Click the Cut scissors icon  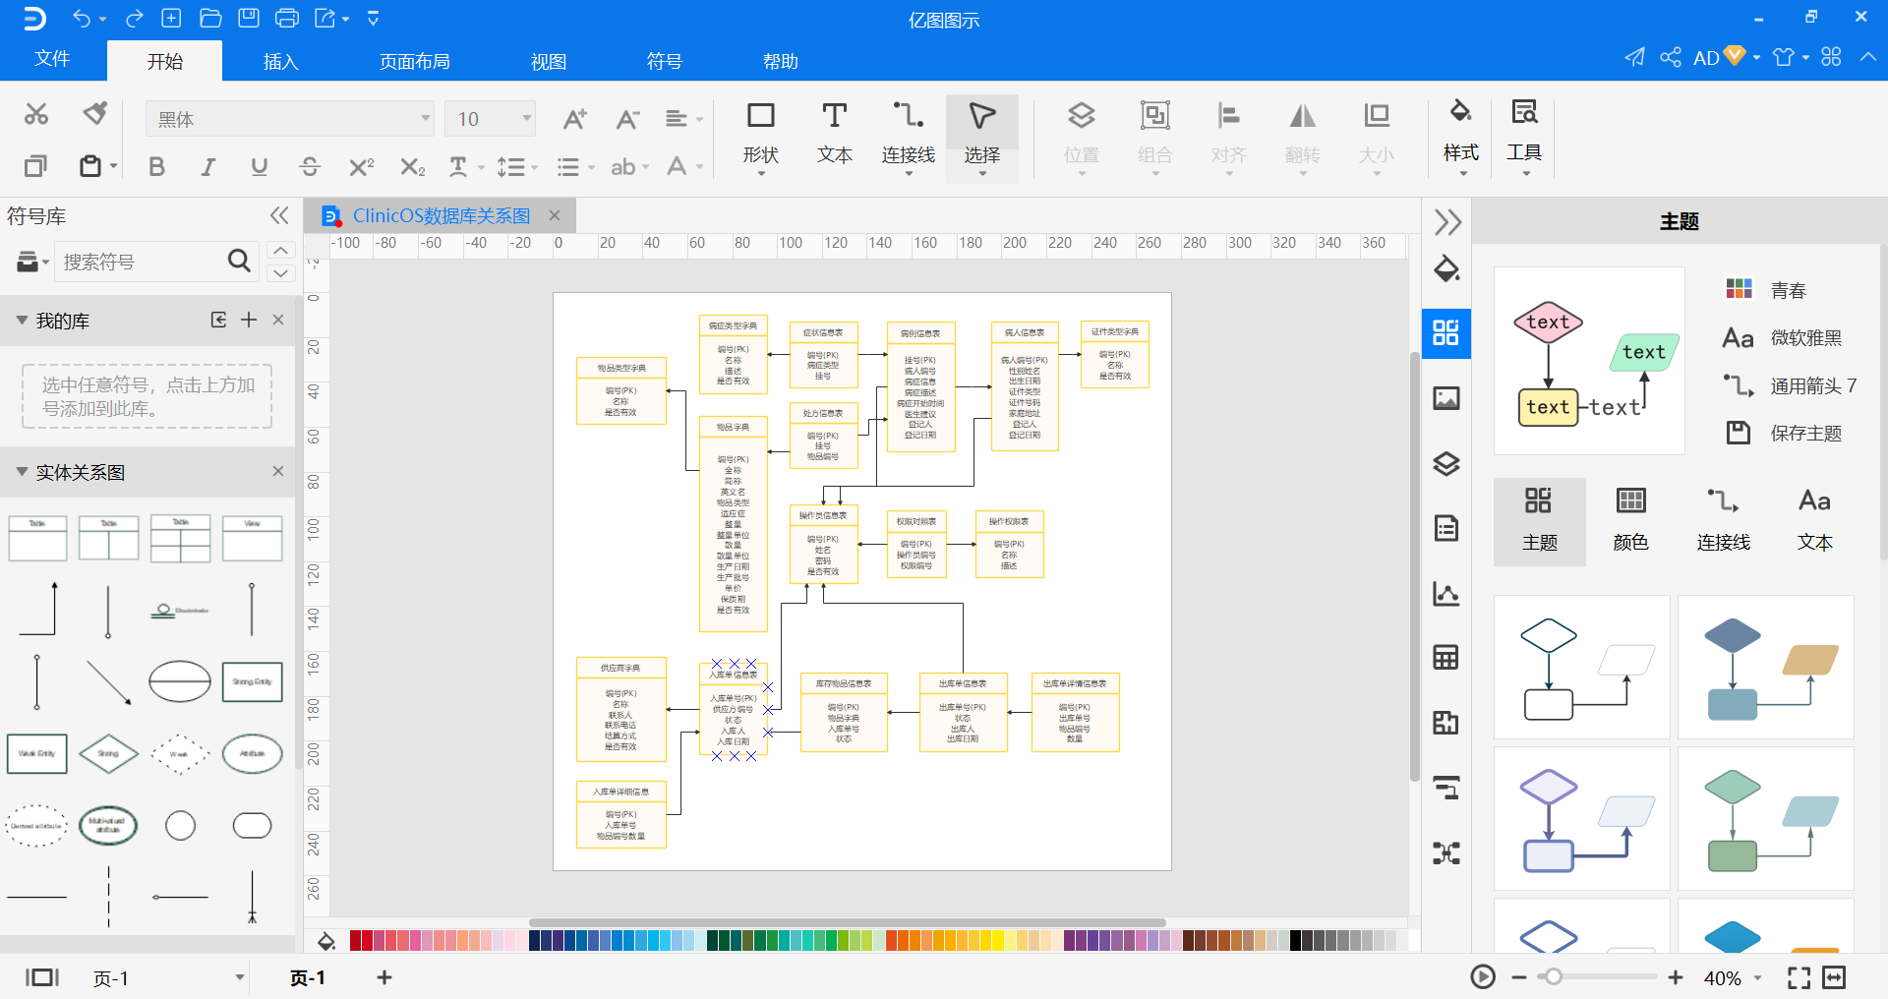click(36, 114)
